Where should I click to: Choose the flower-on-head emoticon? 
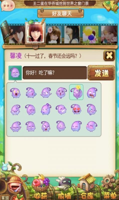pyautogui.click(x=76, y=92)
